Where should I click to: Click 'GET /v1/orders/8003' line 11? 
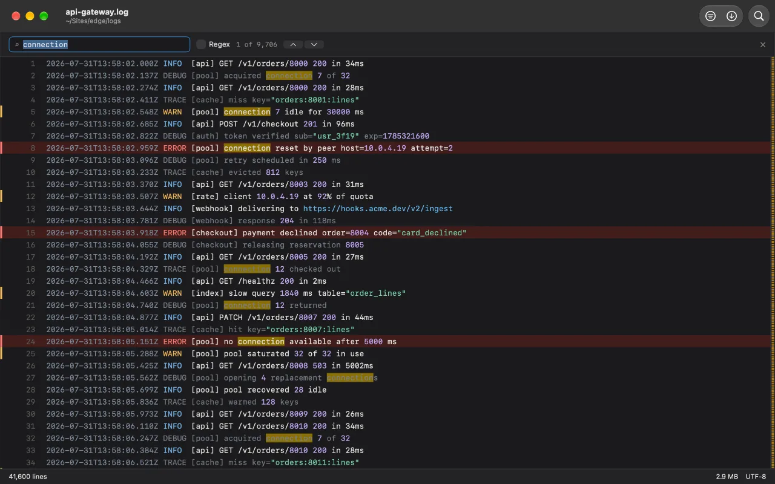pyautogui.click(x=387, y=185)
